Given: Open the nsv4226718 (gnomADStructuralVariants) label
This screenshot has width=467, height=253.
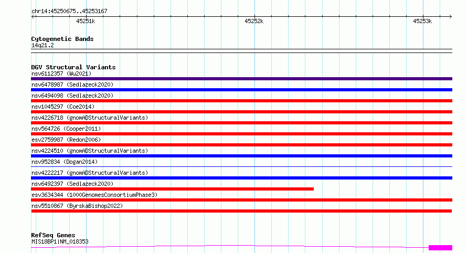Looking at the screenshot, I should [x=90, y=118].
